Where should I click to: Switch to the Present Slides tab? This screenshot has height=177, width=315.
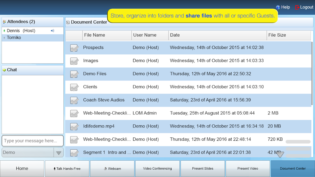tap(203, 169)
